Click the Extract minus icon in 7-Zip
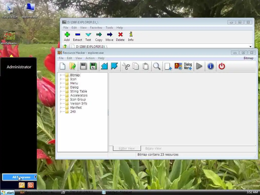Viewport: 260px width, 195px height. point(78,35)
